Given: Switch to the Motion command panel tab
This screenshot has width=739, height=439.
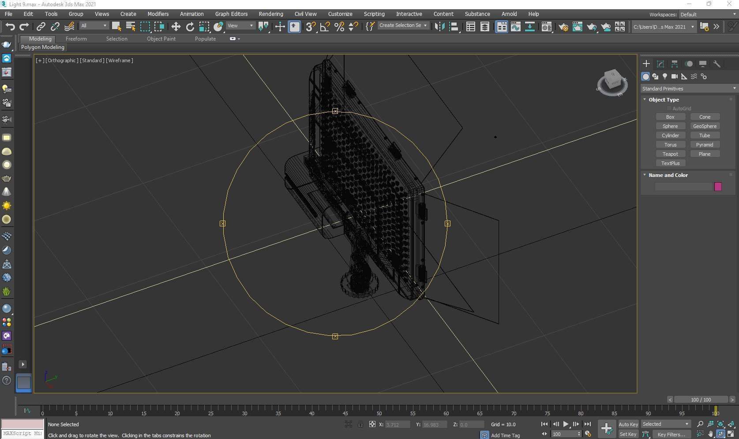Looking at the screenshot, I should pyautogui.click(x=689, y=64).
